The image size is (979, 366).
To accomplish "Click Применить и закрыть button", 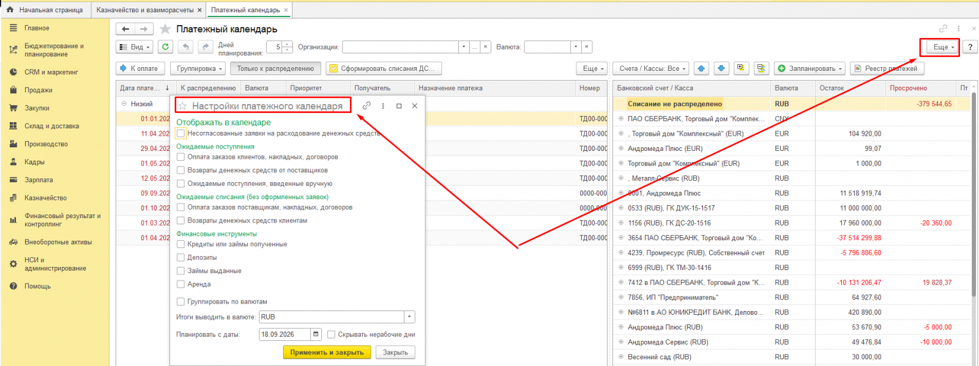I will [x=327, y=353].
